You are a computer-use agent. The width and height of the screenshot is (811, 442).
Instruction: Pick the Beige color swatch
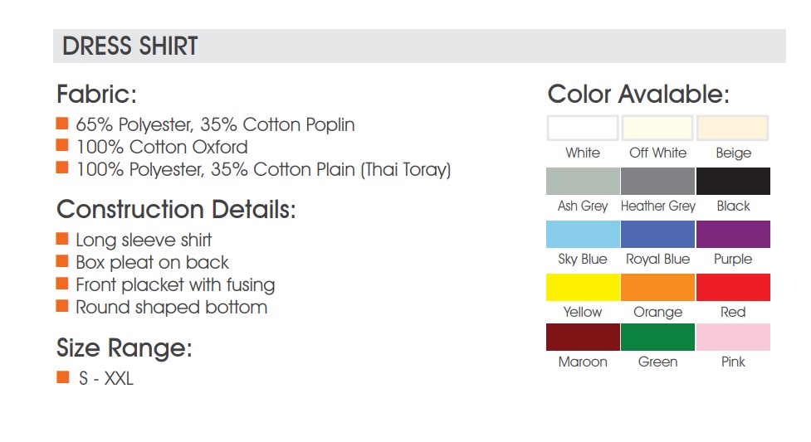click(732, 128)
